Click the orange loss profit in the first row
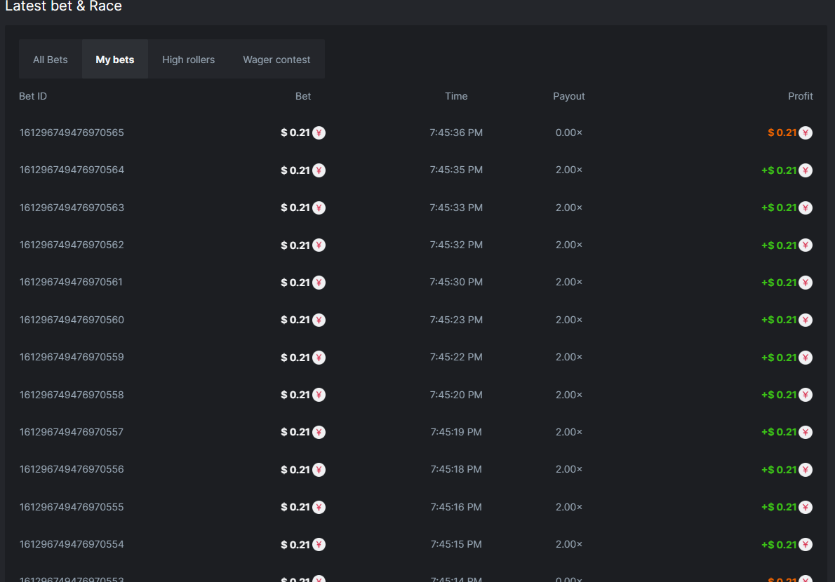 pos(782,133)
